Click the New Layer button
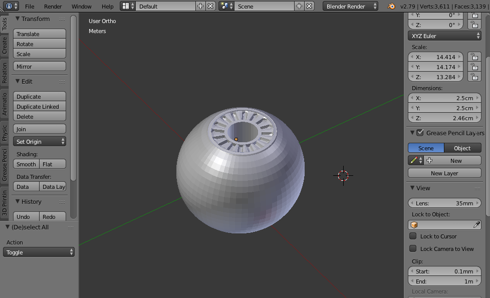Viewport: 490px width, 298px height. (444, 173)
